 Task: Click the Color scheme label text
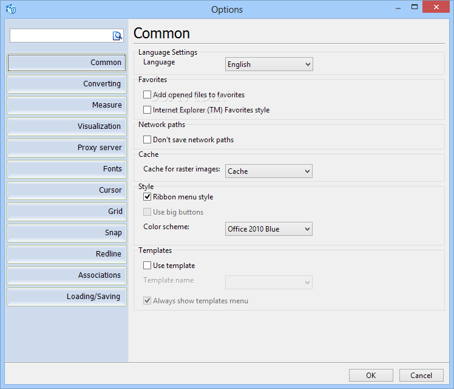coord(166,227)
